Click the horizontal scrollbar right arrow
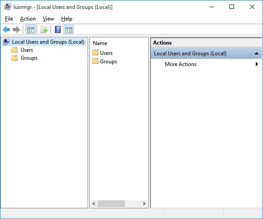 coord(144,203)
